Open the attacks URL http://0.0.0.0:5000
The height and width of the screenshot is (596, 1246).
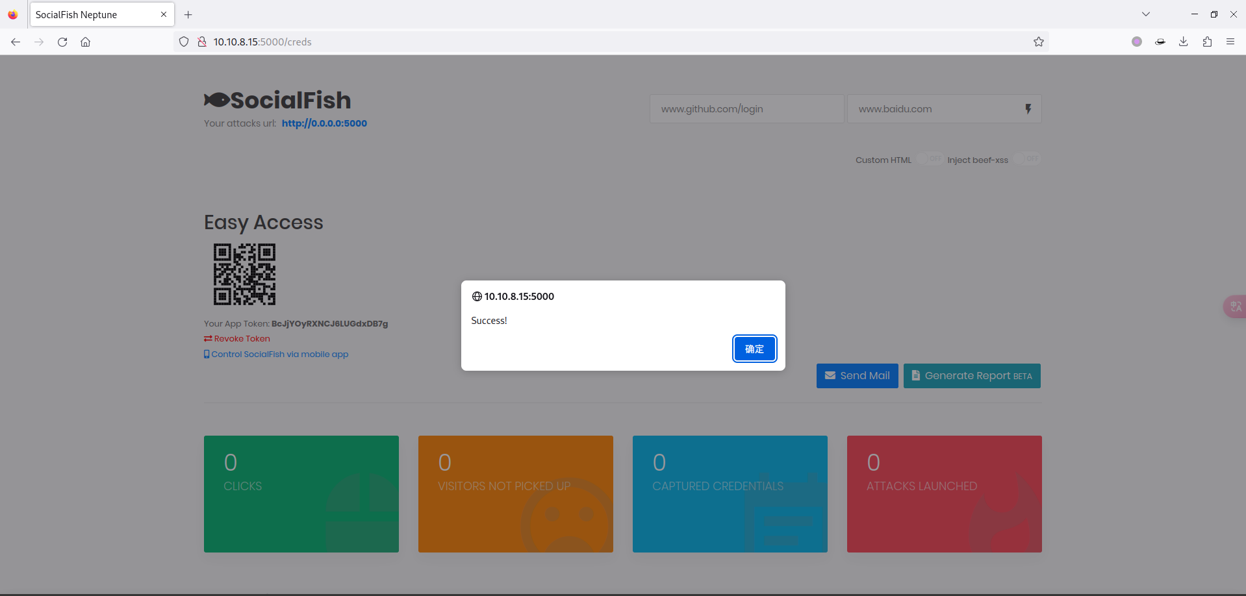click(x=324, y=123)
